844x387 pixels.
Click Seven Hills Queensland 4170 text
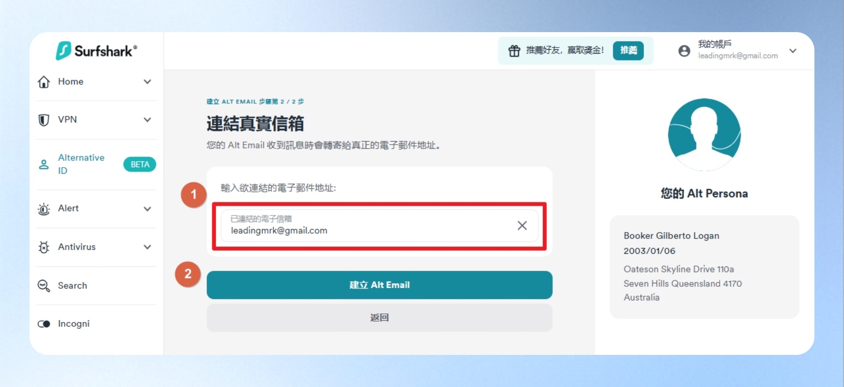point(683,284)
